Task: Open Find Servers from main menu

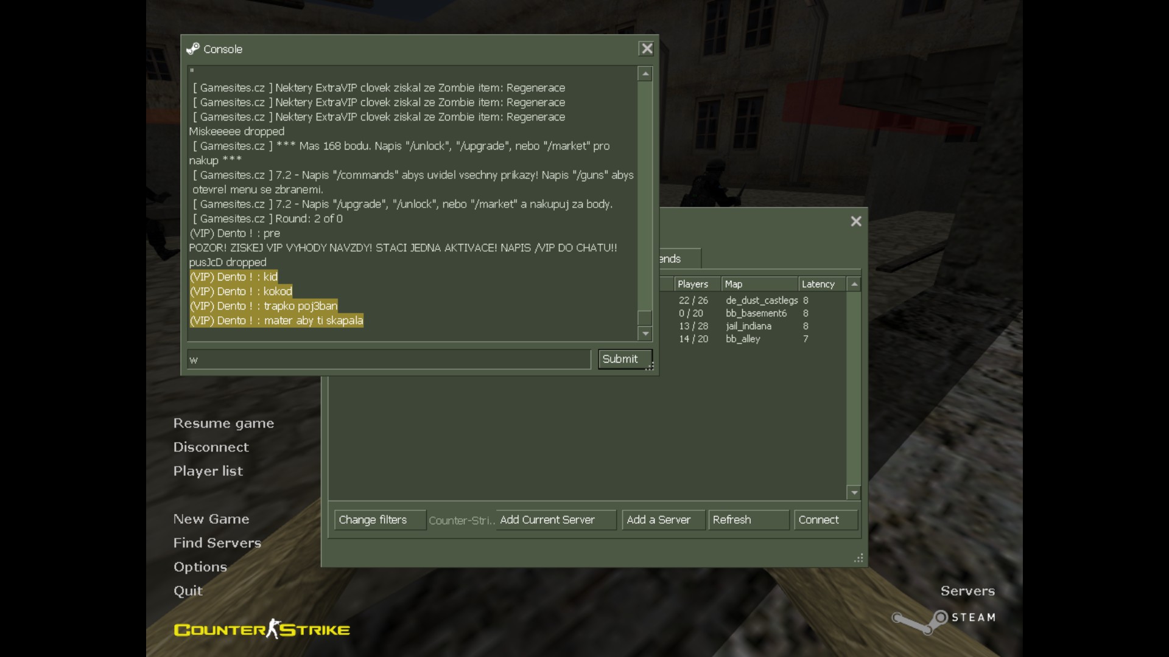Action: 217,543
